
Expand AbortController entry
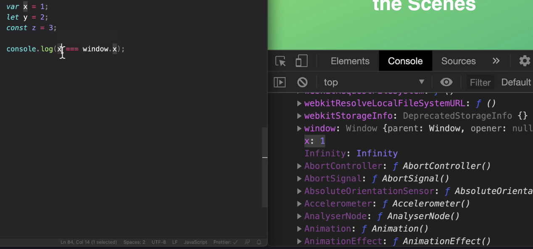click(x=299, y=166)
